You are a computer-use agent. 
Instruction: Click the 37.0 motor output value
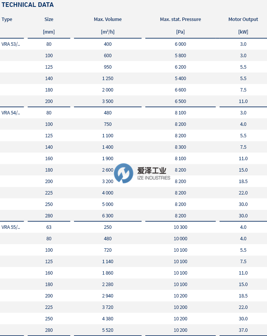click(243, 330)
